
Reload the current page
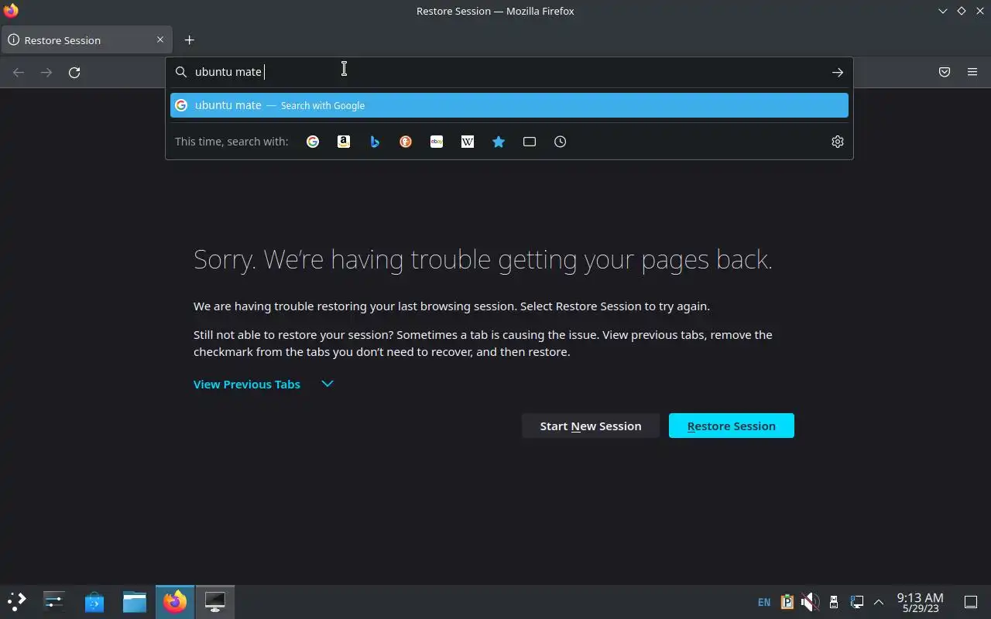[x=74, y=72]
